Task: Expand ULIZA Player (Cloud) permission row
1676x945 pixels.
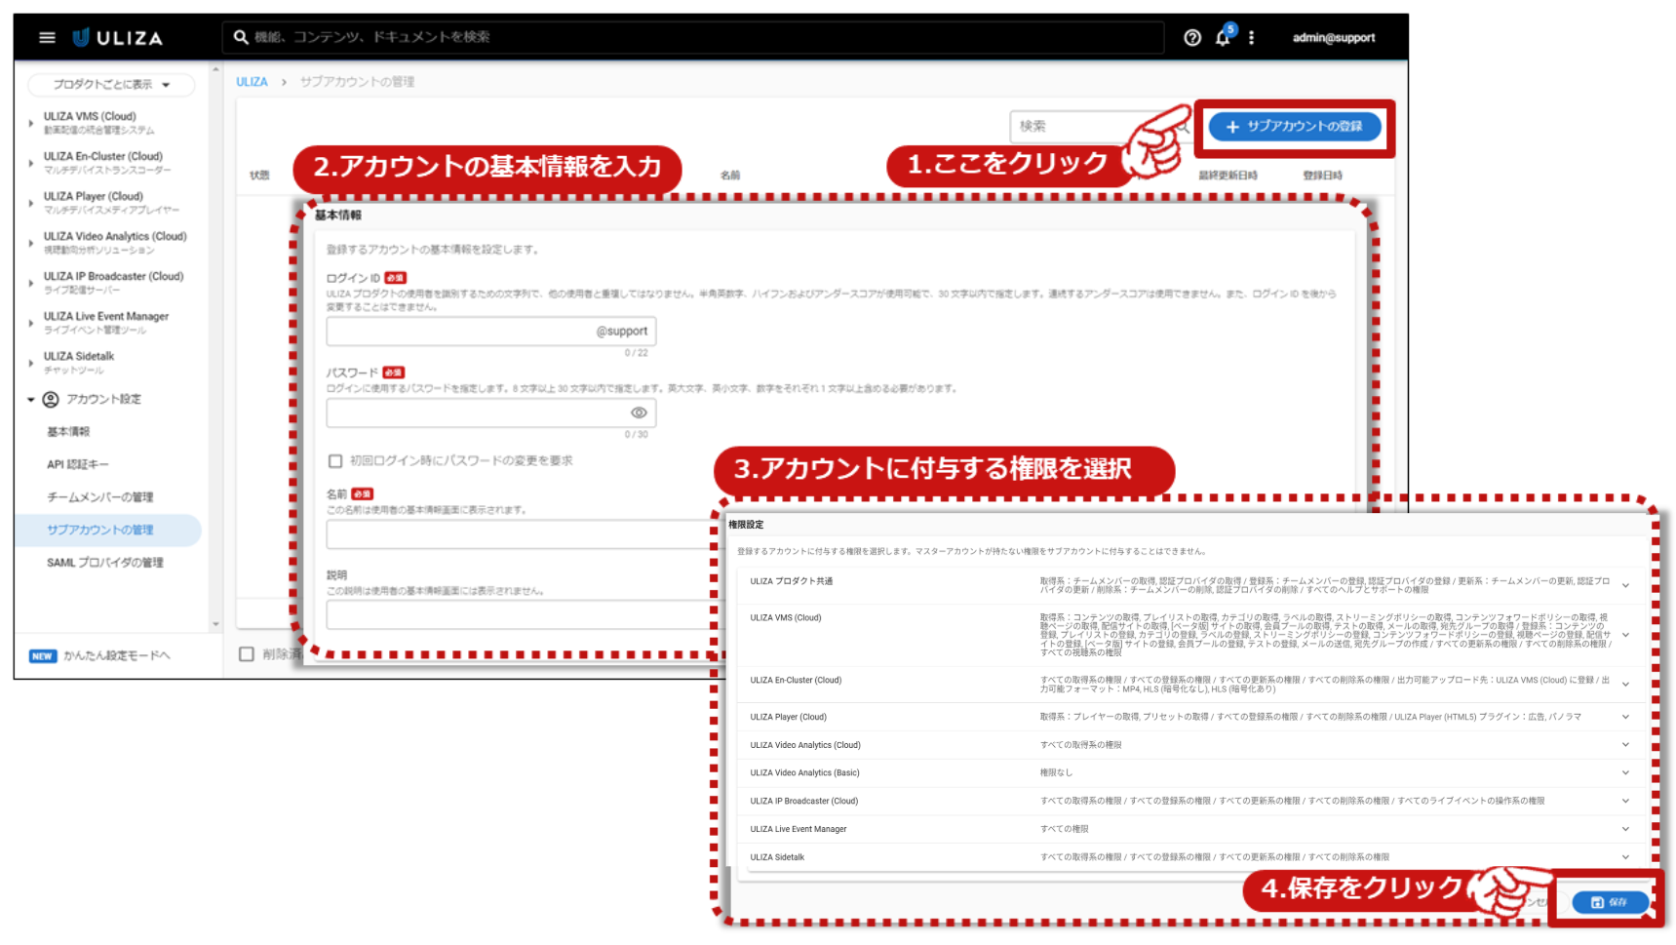Action: coord(1625,717)
